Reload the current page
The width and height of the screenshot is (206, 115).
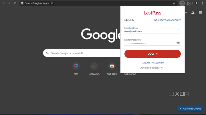[15, 3]
